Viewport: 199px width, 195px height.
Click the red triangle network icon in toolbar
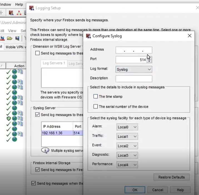click(x=19, y=13)
